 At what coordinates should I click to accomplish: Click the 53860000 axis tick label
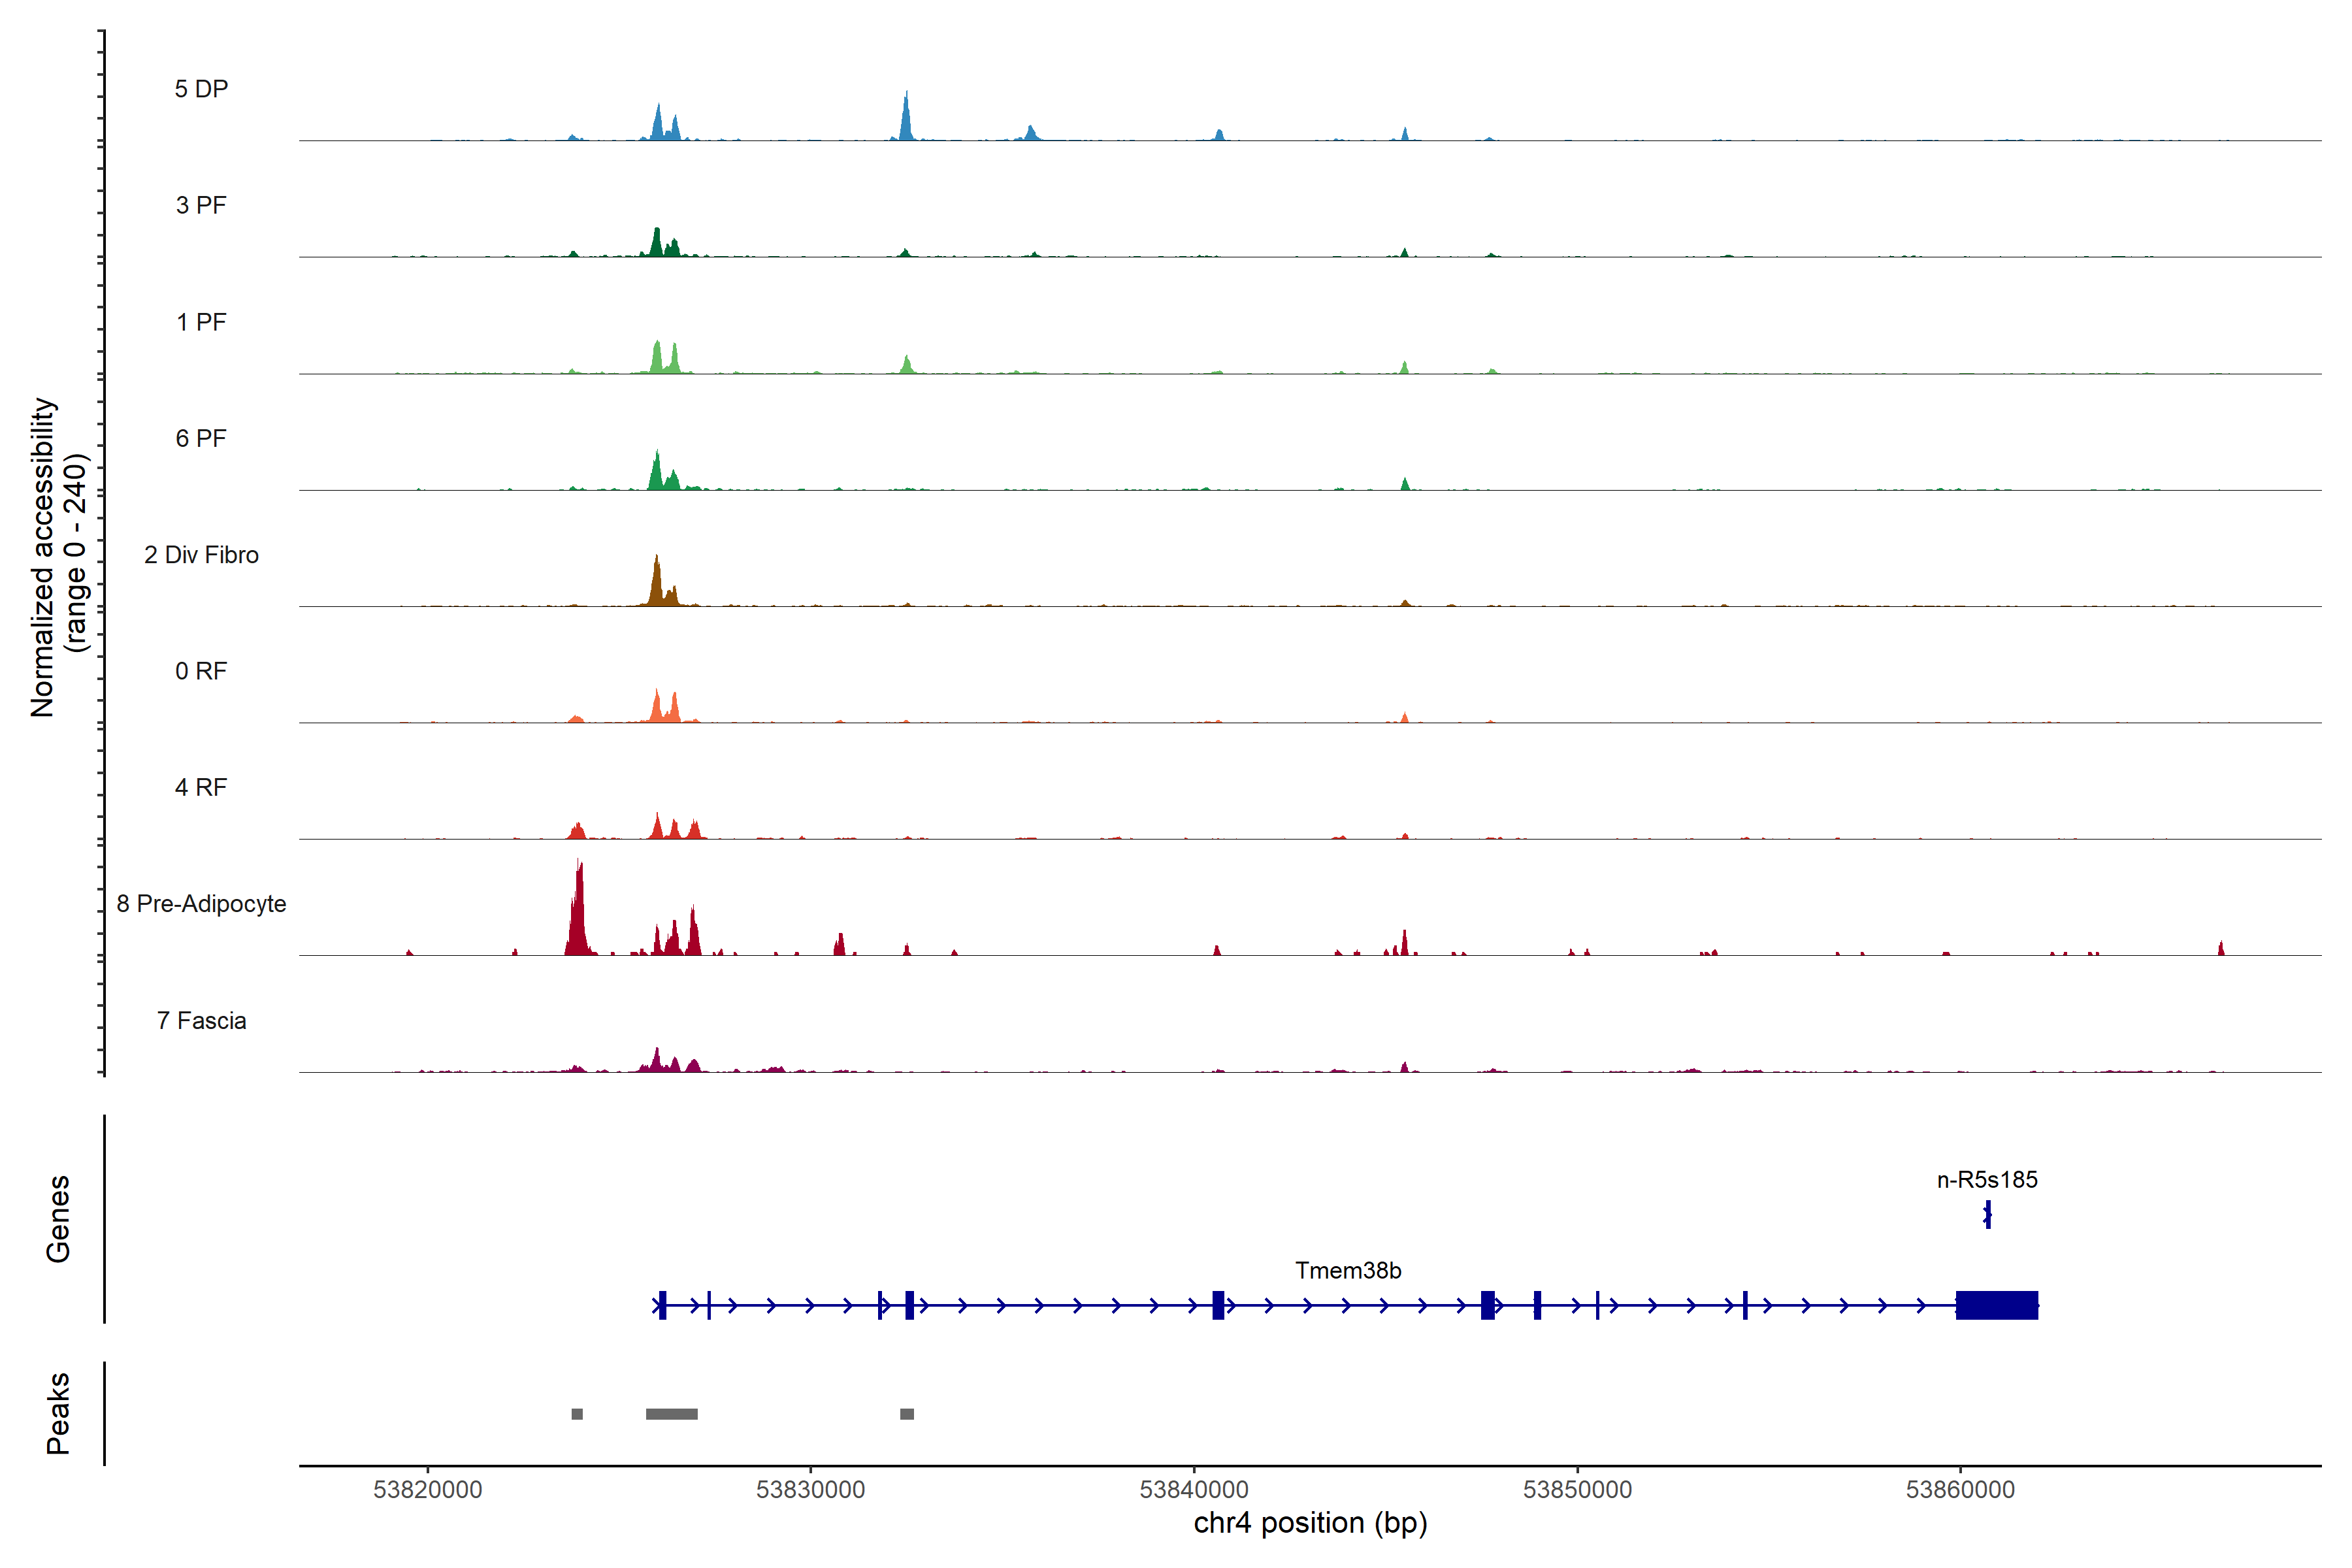click(1960, 1489)
